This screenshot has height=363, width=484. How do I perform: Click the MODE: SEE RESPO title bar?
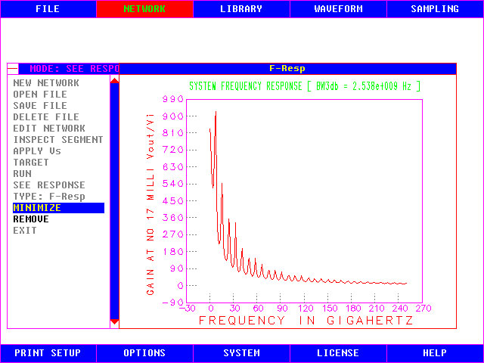[x=69, y=69]
